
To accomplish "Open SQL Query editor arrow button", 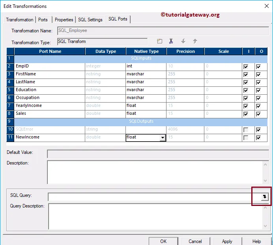I will coord(265,197).
